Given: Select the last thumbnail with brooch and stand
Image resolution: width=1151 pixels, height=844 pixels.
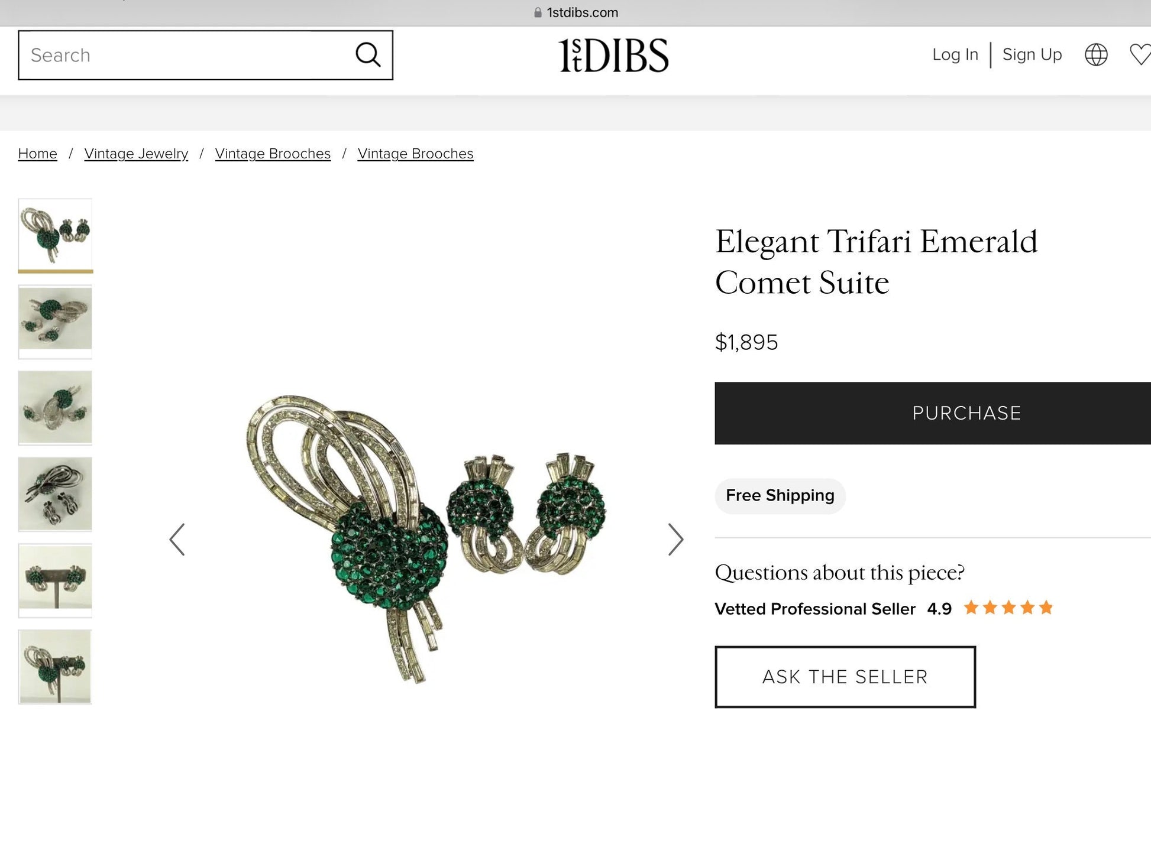Looking at the screenshot, I should [x=55, y=667].
